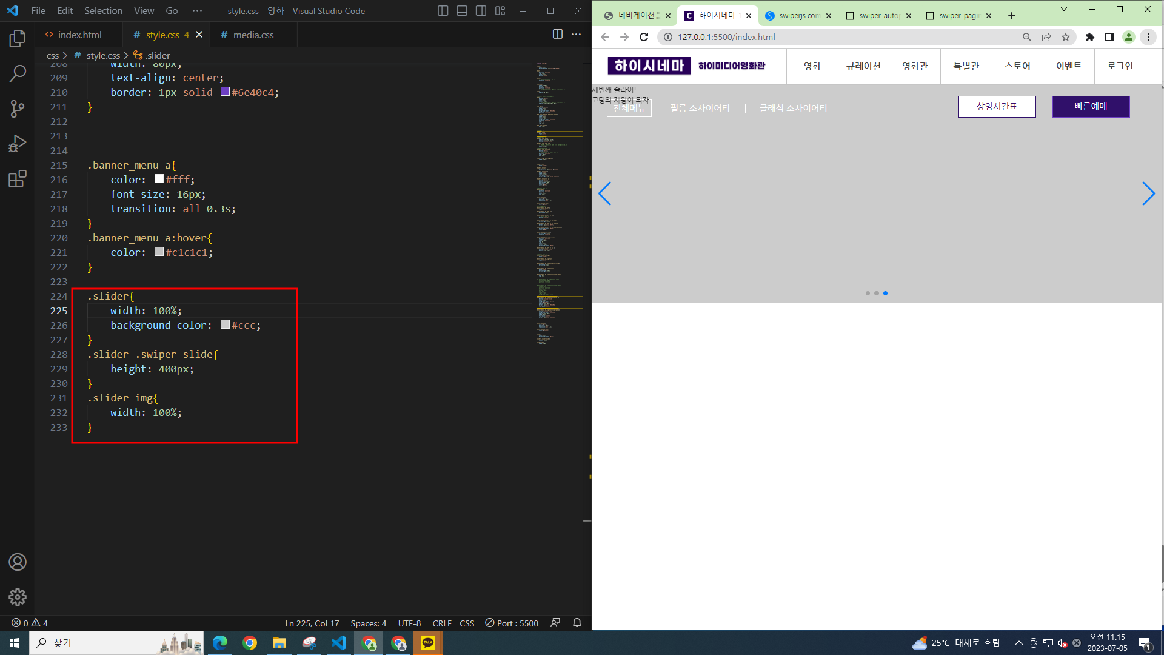Image resolution: width=1164 pixels, height=655 pixels.
Task: Open the Selection menu
Action: pyautogui.click(x=103, y=11)
